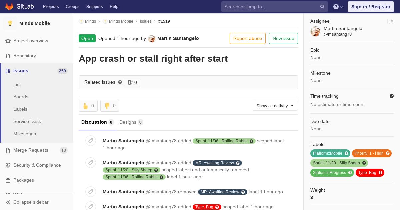Image resolution: width=400 pixels, height=210 pixels.
Task: Open Milestones in the sidebar
Action: point(25,134)
